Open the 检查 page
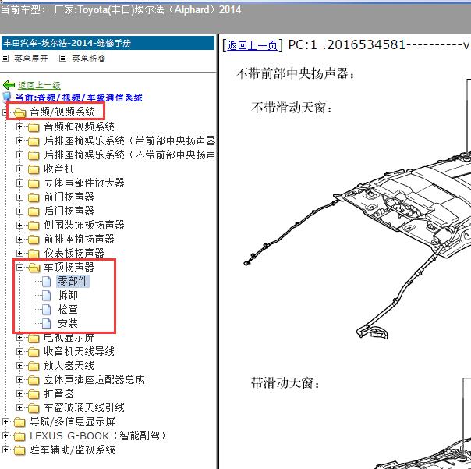 (x=68, y=309)
